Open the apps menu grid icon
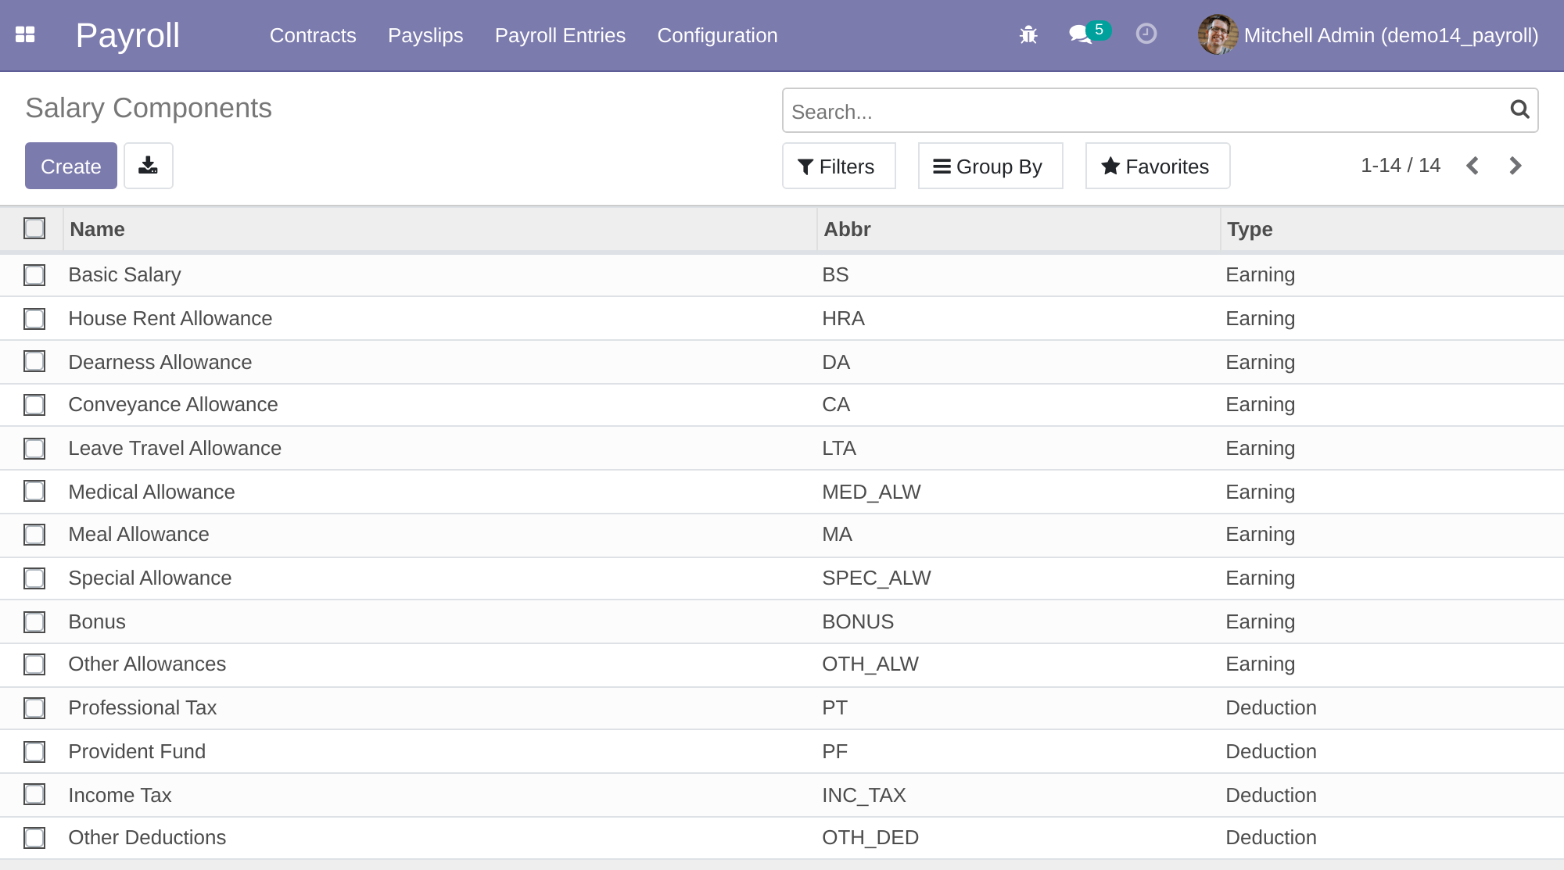1564x870 pixels. [x=27, y=34]
